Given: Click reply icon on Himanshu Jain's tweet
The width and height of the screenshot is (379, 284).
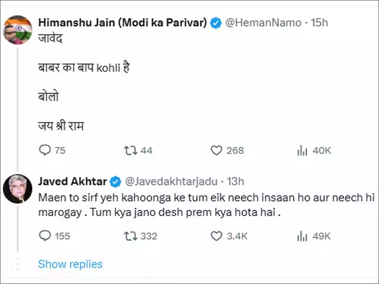Looking at the screenshot, I should [45, 150].
